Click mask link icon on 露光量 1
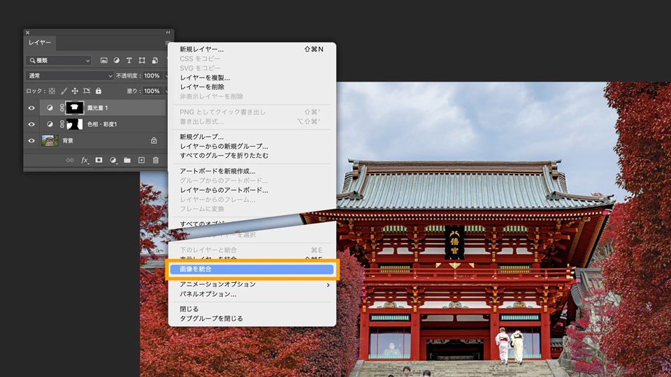 tap(62, 108)
